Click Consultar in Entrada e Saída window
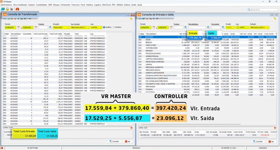 click(x=258, y=142)
